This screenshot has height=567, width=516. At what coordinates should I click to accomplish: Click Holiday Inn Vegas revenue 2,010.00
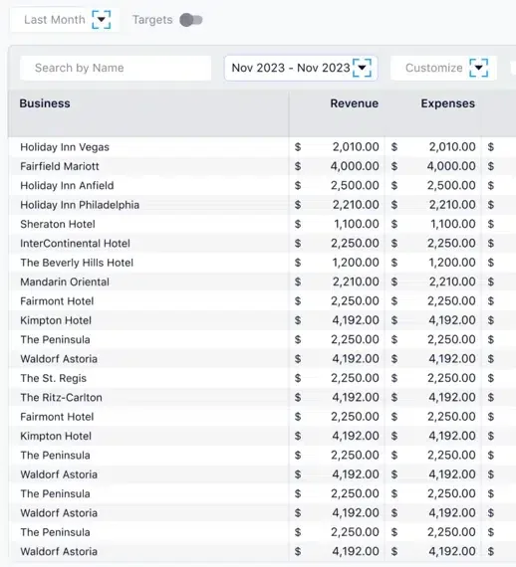(x=356, y=147)
